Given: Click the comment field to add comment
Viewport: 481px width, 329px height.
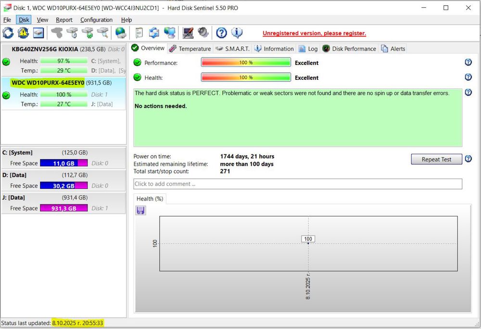Looking at the screenshot, I should tap(298, 184).
